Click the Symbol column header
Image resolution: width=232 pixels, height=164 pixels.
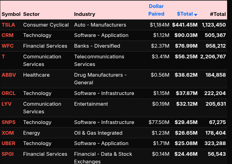pos(11,14)
